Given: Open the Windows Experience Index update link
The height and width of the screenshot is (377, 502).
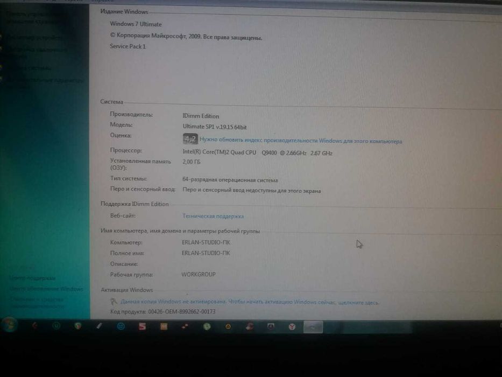Looking at the screenshot, I should (x=301, y=141).
